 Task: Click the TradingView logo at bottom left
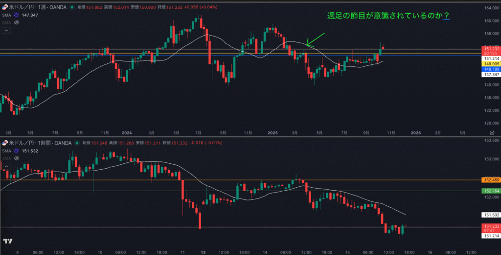(x=7, y=241)
